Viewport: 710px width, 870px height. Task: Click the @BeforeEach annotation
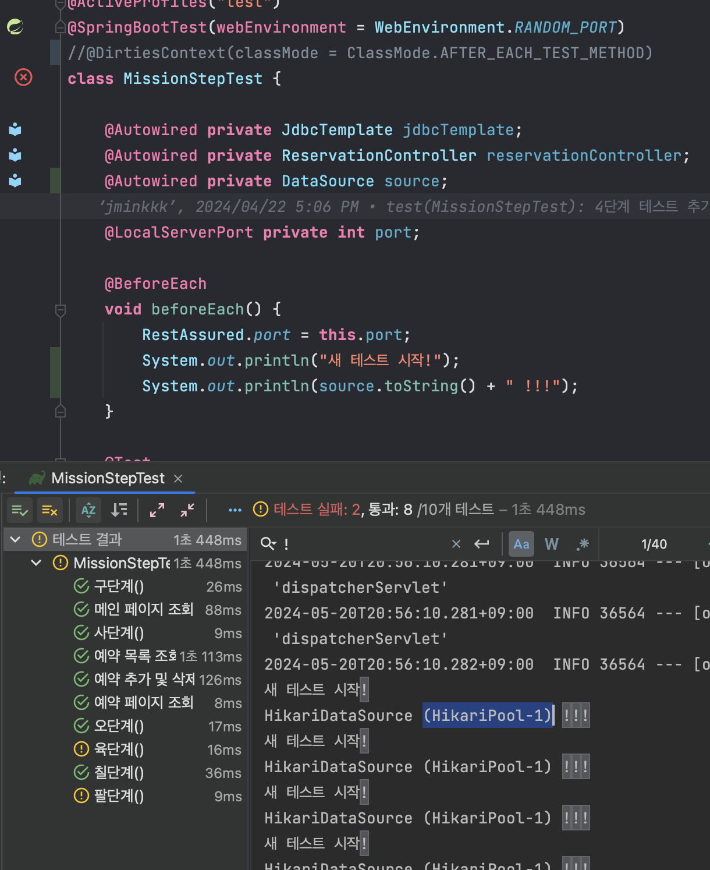[x=155, y=284]
